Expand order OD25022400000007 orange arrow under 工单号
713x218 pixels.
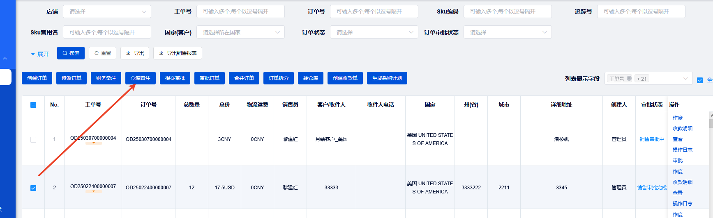[x=94, y=191]
